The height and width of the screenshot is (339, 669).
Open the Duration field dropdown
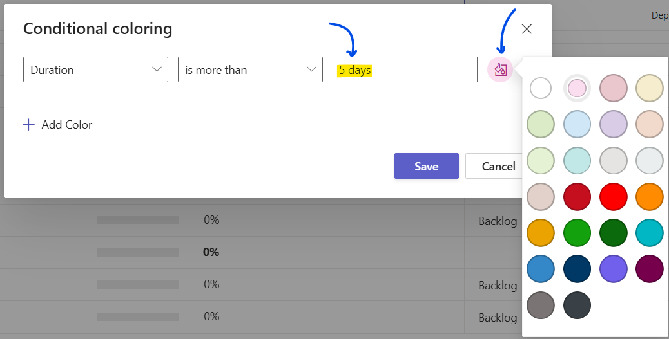coord(95,69)
